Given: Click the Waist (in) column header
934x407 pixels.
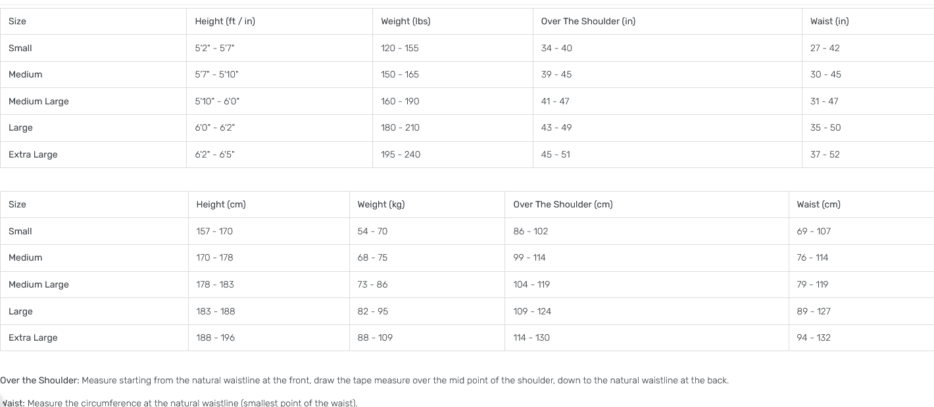Looking at the screenshot, I should click(x=868, y=21).
